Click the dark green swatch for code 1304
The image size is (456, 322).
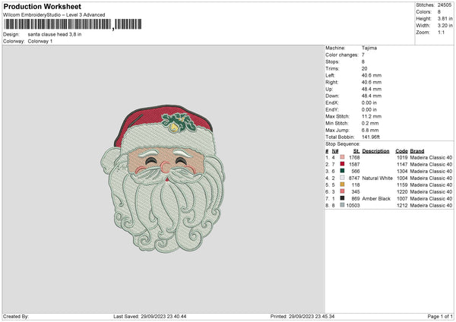[342, 171]
